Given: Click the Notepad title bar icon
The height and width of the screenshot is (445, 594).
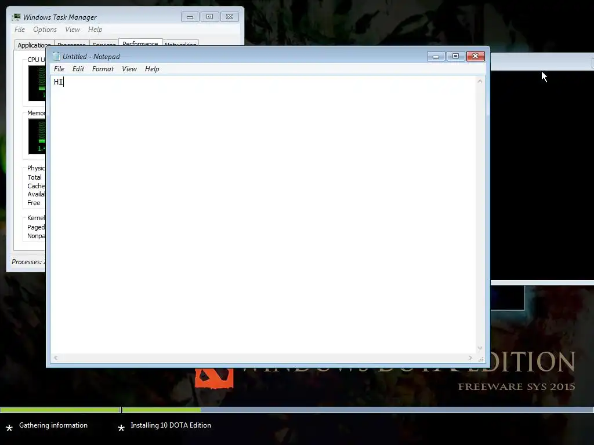Looking at the screenshot, I should [x=56, y=56].
